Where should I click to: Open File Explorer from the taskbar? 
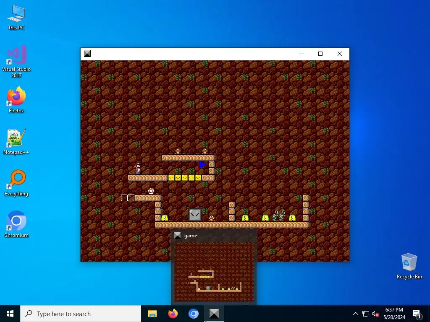tap(152, 314)
